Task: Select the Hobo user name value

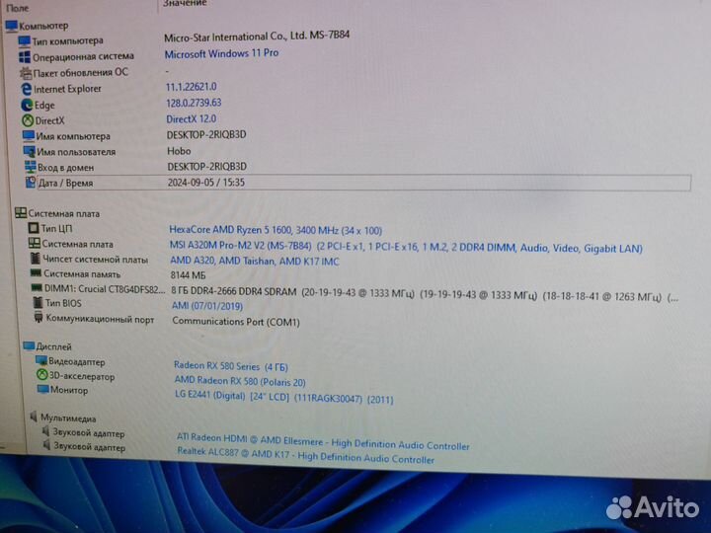Action: [179, 151]
